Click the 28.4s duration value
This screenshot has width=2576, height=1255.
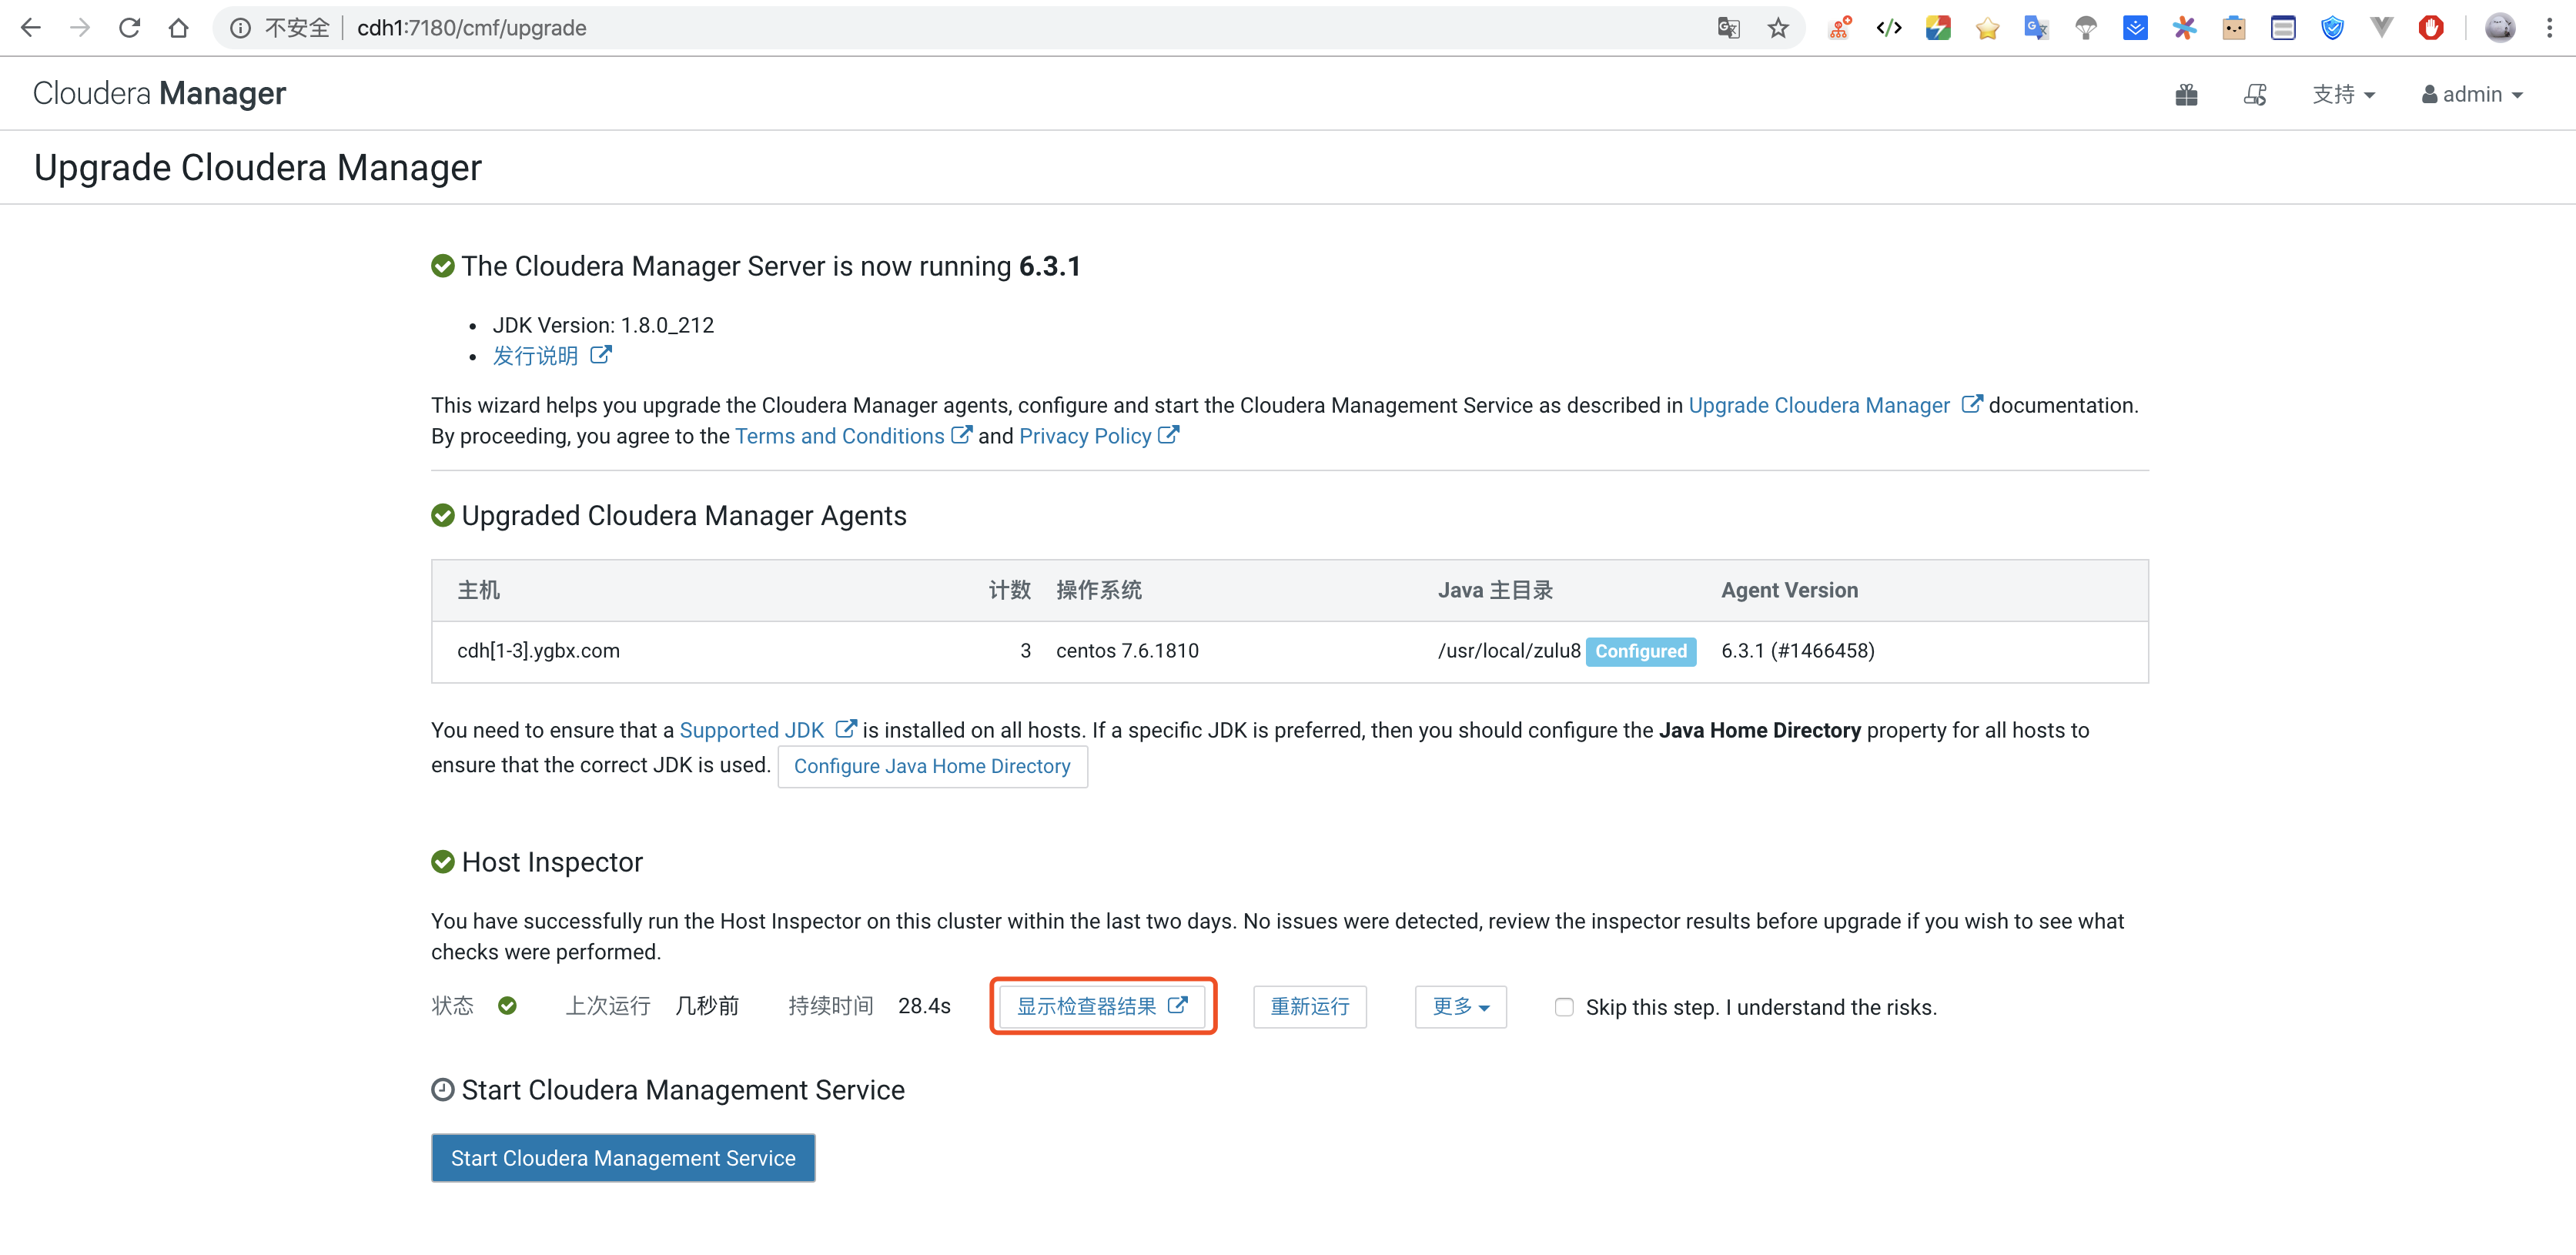924,1006
